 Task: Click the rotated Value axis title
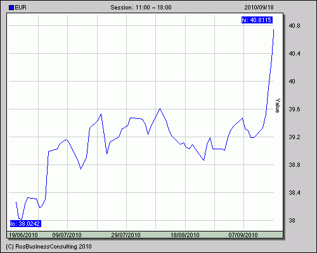tap(278, 106)
